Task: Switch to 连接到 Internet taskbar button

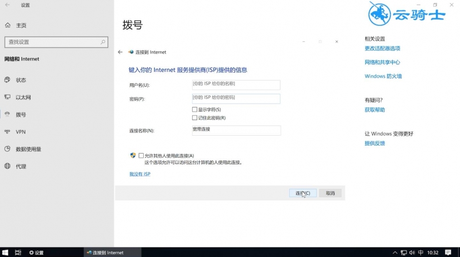Action: coord(113,252)
